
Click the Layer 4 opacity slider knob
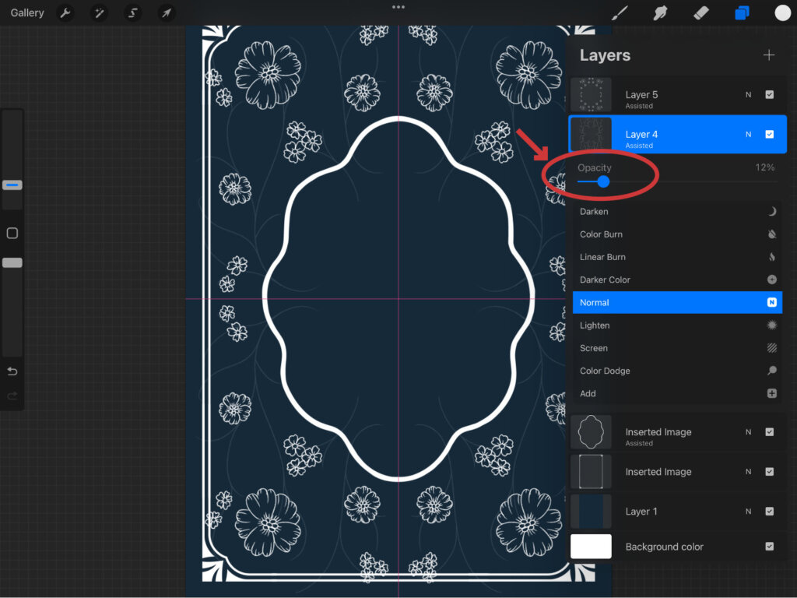603,181
